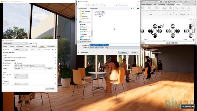197x111 pixels.
Task: Click the Сохранить (Save) button
Action: 123,52
